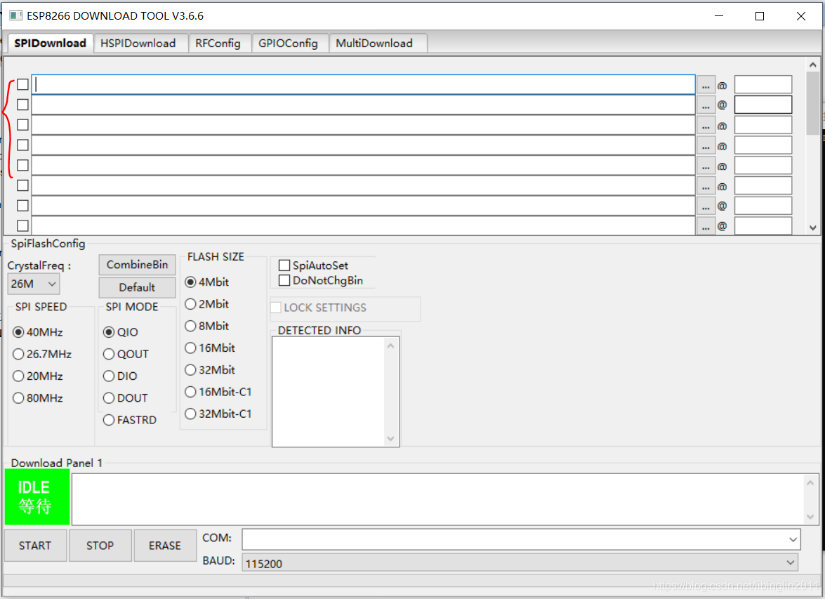Click the CombineBin button
This screenshot has width=825, height=599.
coord(138,265)
